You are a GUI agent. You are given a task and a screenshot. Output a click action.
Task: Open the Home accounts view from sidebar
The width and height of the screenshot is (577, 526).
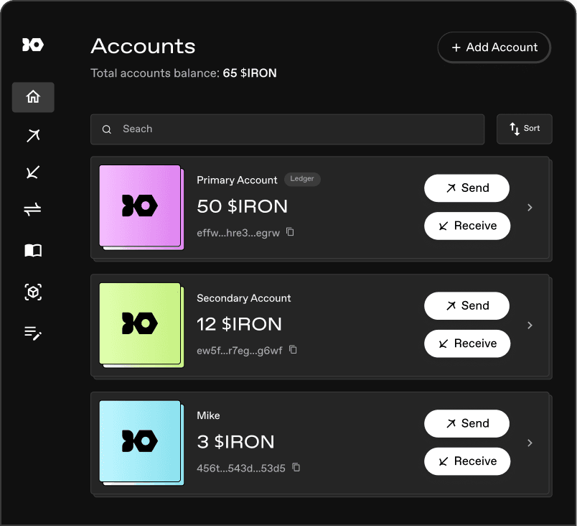coord(32,97)
